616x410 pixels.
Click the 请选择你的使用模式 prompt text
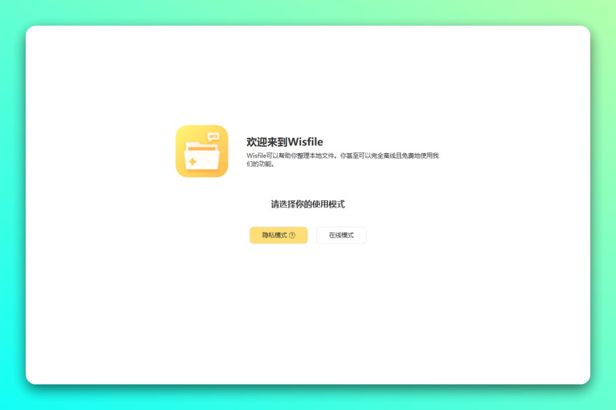point(307,204)
